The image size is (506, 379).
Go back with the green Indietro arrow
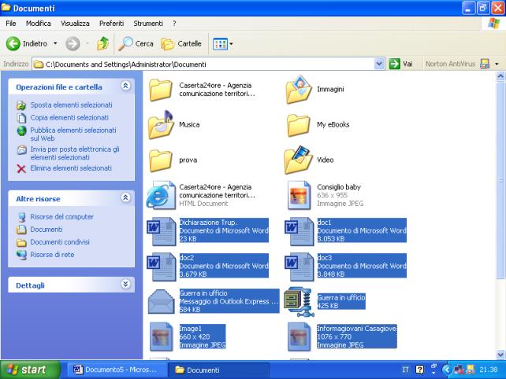pyautogui.click(x=13, y=43)
